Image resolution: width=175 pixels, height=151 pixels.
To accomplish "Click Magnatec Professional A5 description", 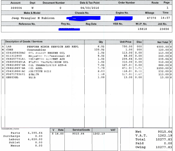I will 49,56.
